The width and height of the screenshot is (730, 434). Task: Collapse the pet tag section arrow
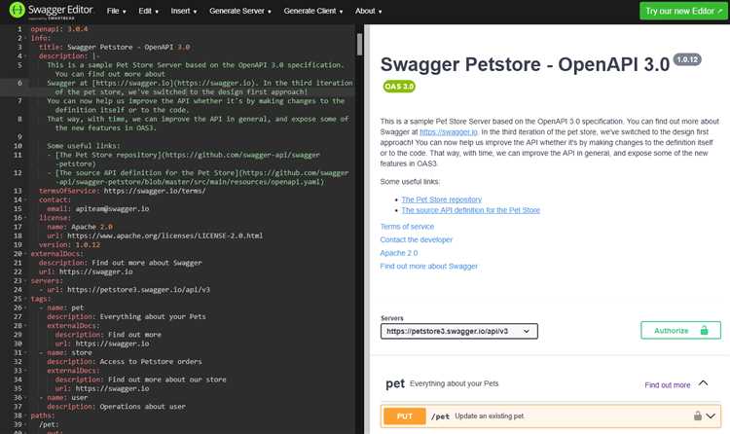tap(703, 383)
